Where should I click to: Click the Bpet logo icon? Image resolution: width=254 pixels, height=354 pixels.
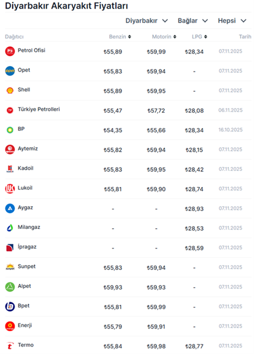click(x=10, y=307)
